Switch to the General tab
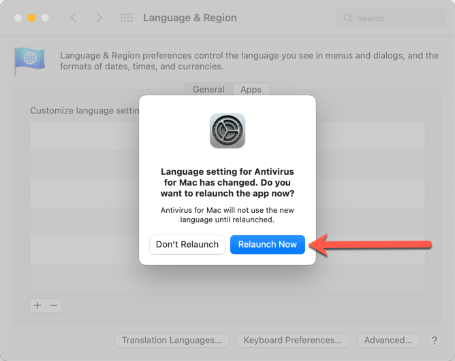 208,89
